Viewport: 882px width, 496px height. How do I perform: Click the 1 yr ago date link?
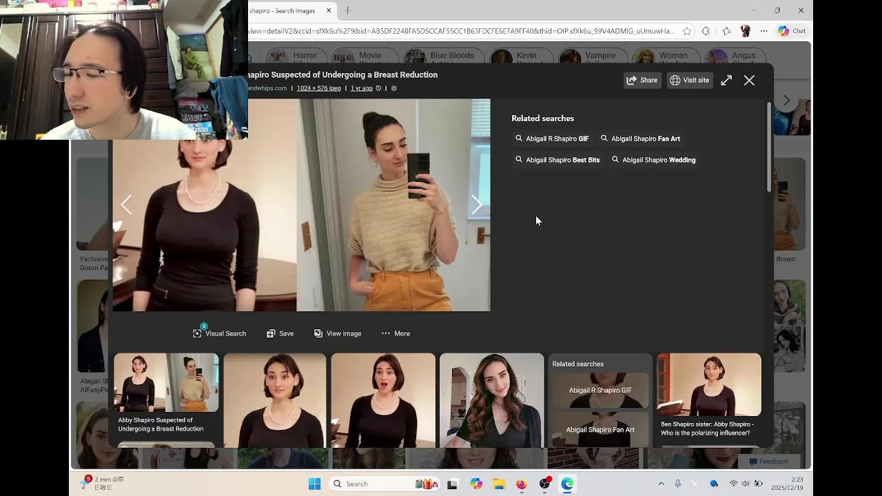(x=361, y=88)
